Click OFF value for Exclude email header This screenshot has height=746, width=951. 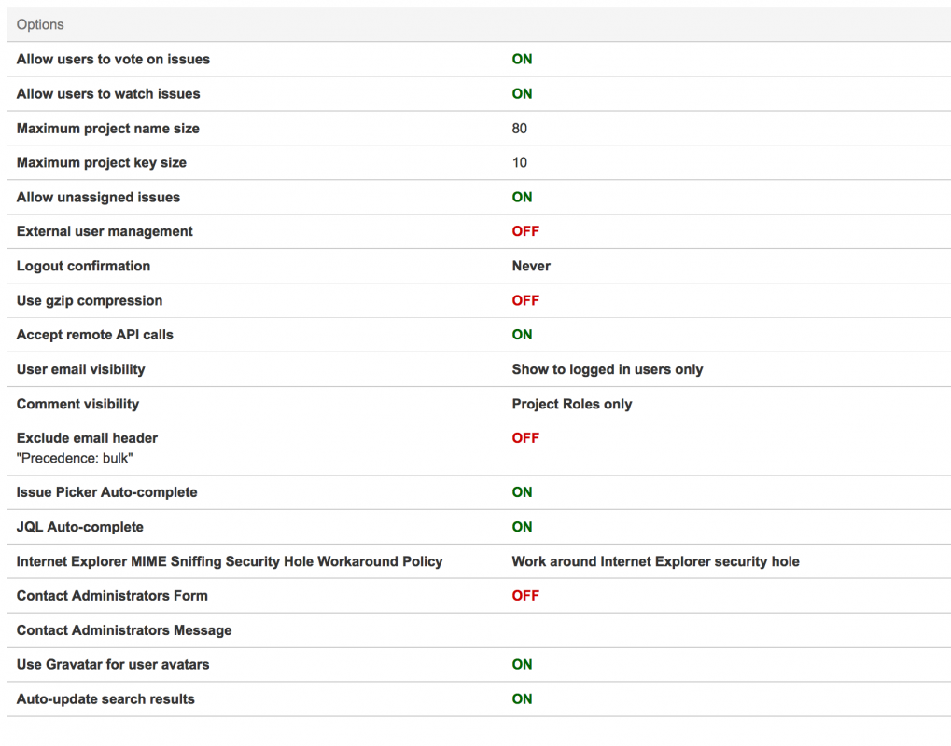(x=525, y=438)
